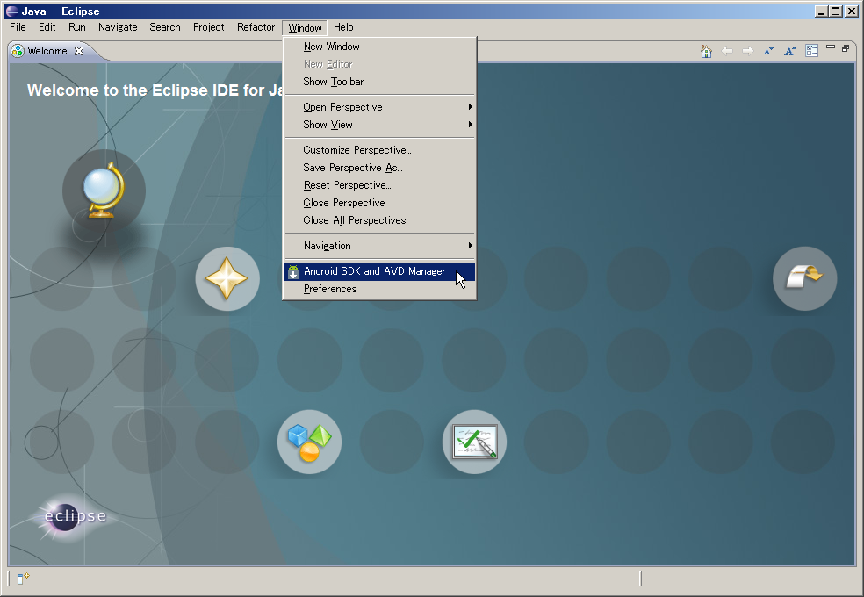Viewport: 864px width, 597px height.
Task: Enlarge font size with larger A icon
Action: point(790,51)
